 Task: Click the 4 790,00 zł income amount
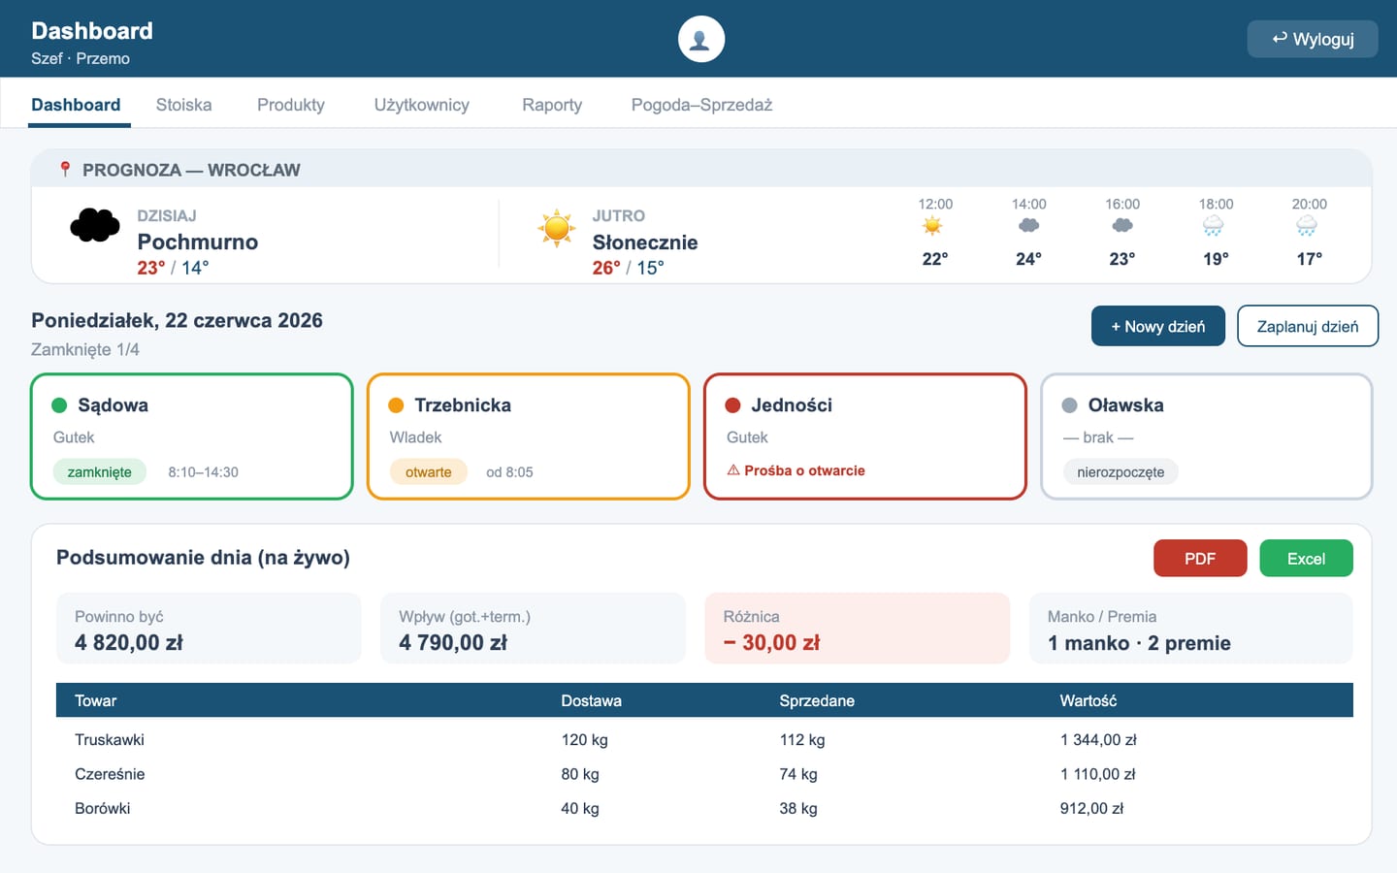pyautogui.click(x=453, y=642)
